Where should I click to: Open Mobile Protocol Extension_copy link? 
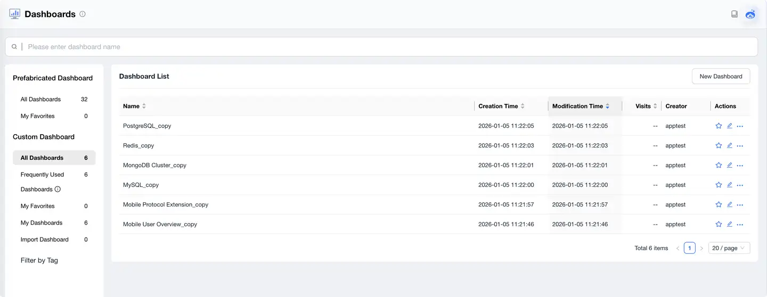(166, 205)
